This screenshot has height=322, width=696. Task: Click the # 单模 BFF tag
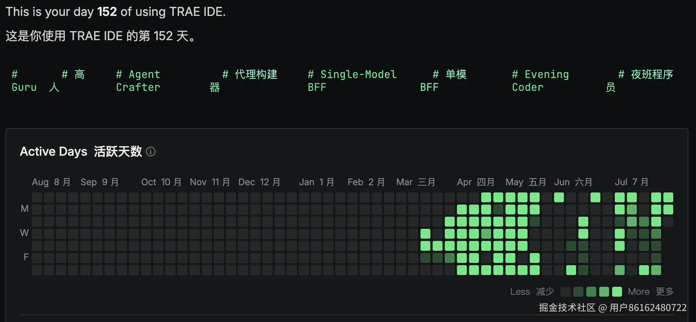pos(443,81)
